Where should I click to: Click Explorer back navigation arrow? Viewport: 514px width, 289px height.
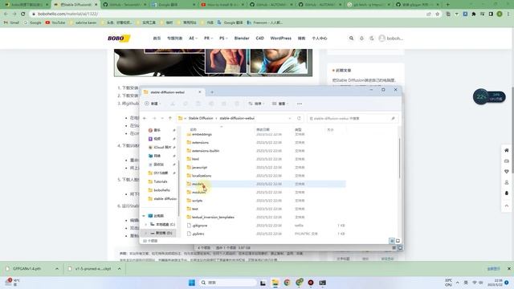(145, 118)
